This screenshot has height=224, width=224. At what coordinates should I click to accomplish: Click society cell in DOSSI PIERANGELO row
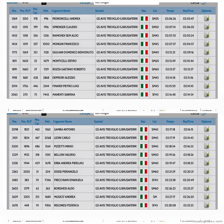coord(116,171)
